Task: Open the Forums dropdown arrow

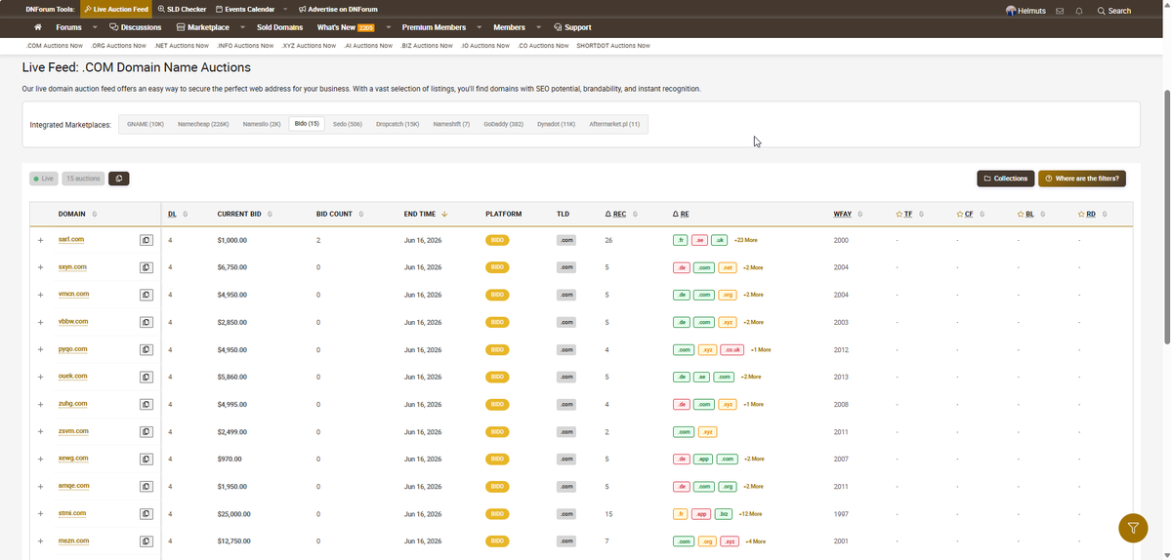Action: tap(95, 27)
